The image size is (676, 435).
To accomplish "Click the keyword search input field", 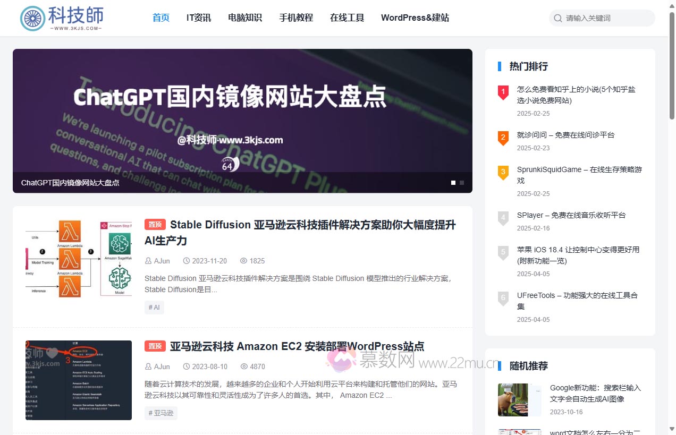I will click(x=601, y=18).
